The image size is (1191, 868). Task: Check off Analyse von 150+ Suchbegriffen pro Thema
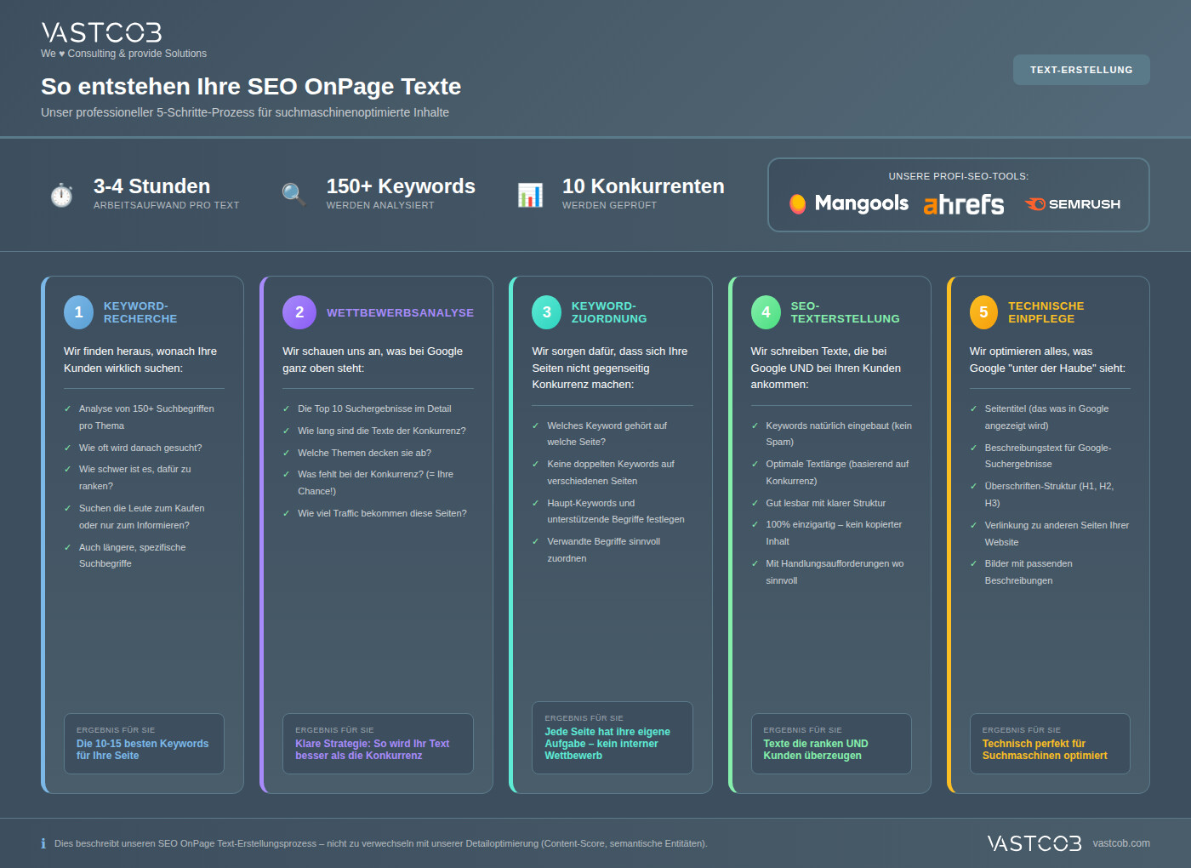tap(66, 408)
